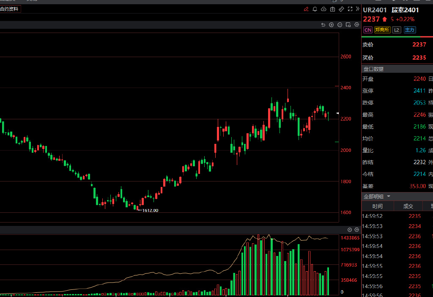This screenshot has width=433, height=297.
Task: Take a chart screenshot with camera icon
Action: (x=332, y=9)
